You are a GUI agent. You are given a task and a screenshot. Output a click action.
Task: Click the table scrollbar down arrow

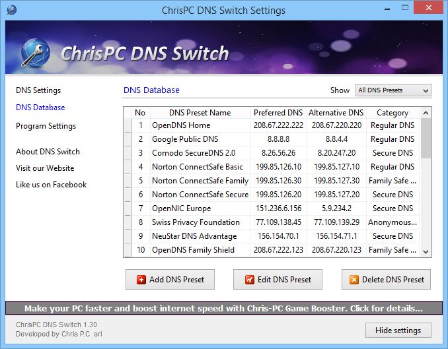point(426,252)
